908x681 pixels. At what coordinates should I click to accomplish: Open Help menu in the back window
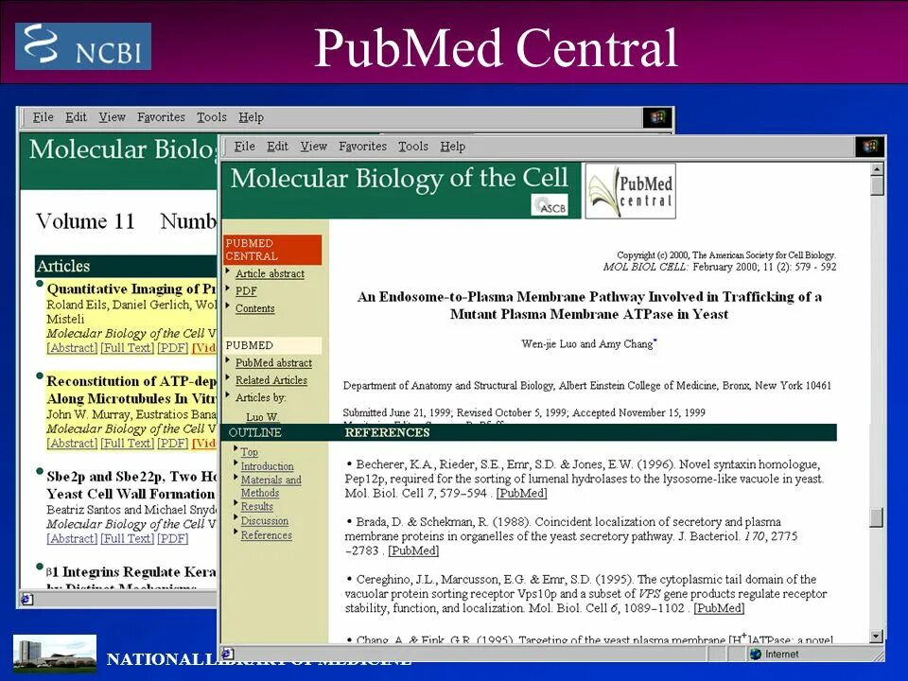251,117
